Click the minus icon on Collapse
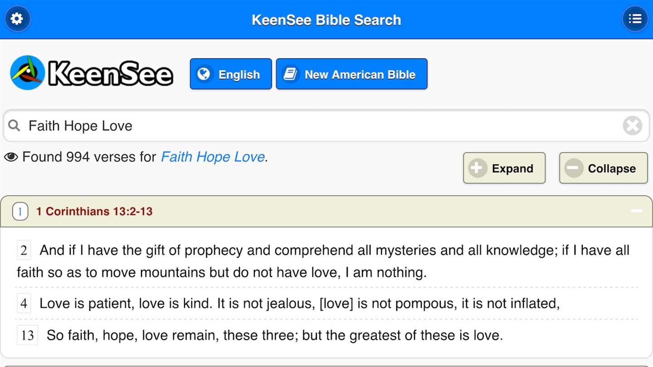The image size is (653, 367). pyautogui.click(x=574, y=168)
